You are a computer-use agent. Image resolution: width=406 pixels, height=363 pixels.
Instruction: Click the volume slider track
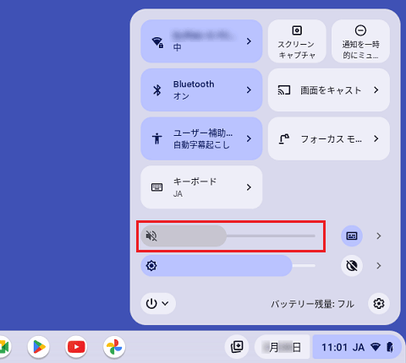tap(228, 236)
